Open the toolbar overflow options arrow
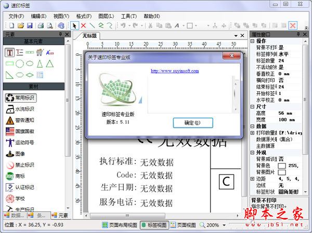The image size is (312, 233). pos(306,28)
